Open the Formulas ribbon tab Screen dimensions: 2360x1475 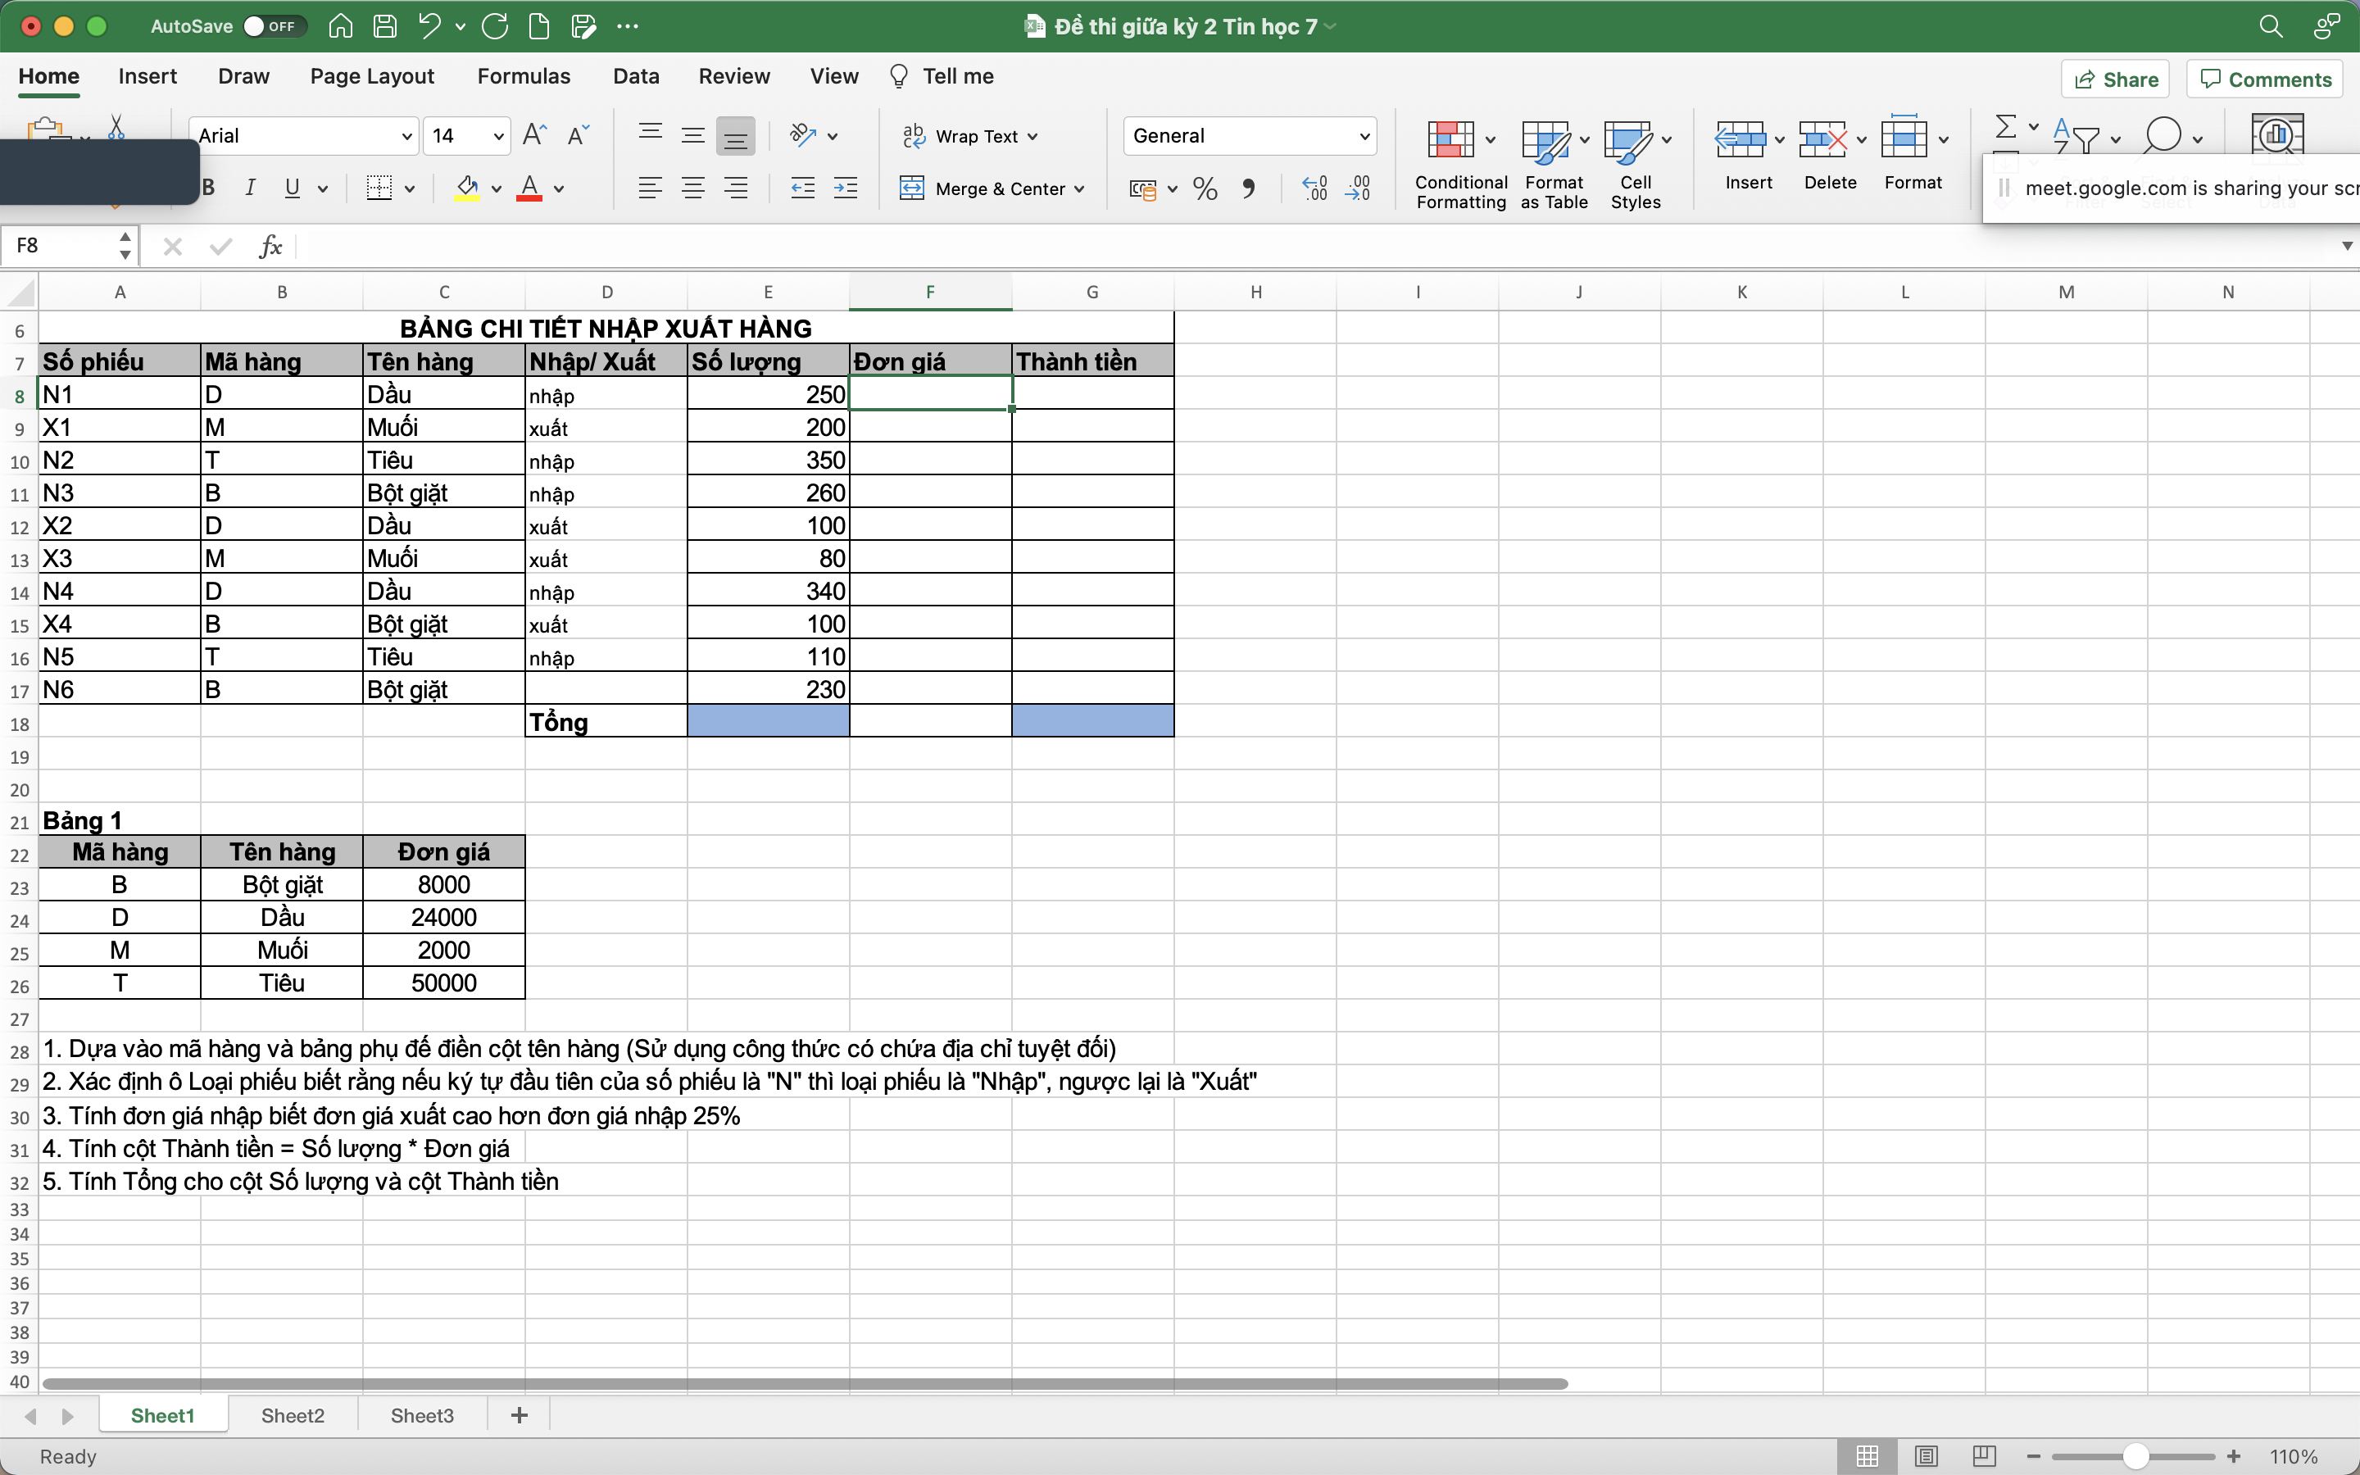(x=524, y=76)
